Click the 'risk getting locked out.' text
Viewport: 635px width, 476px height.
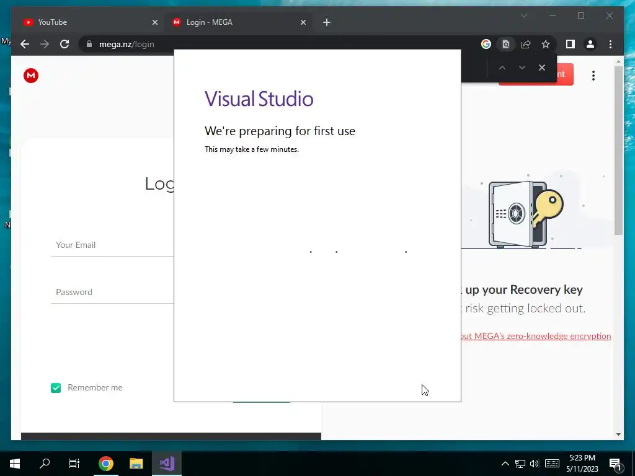click(x=525, y=309)
